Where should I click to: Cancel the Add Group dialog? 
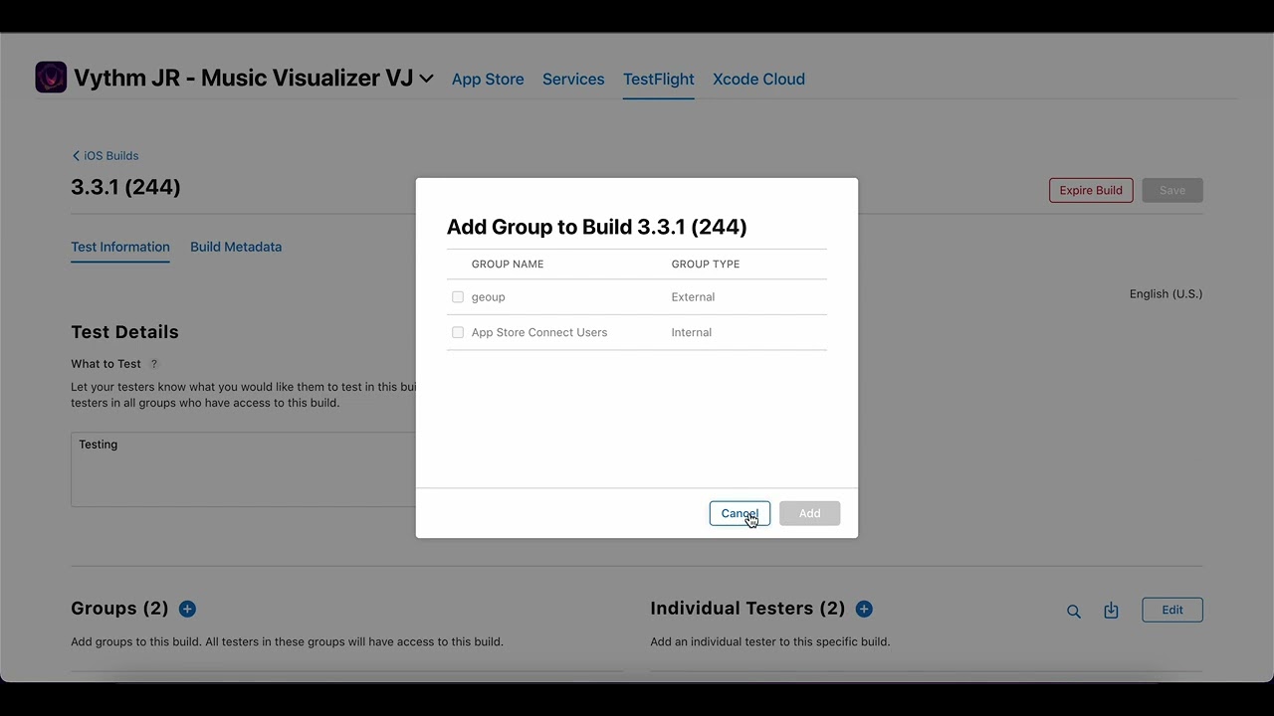point(740,513)
